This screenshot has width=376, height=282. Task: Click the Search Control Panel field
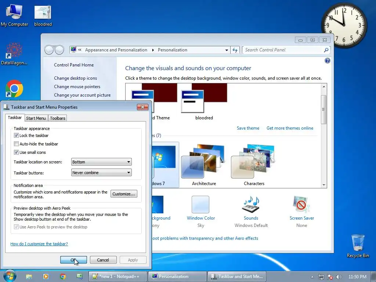coord(283,50)
